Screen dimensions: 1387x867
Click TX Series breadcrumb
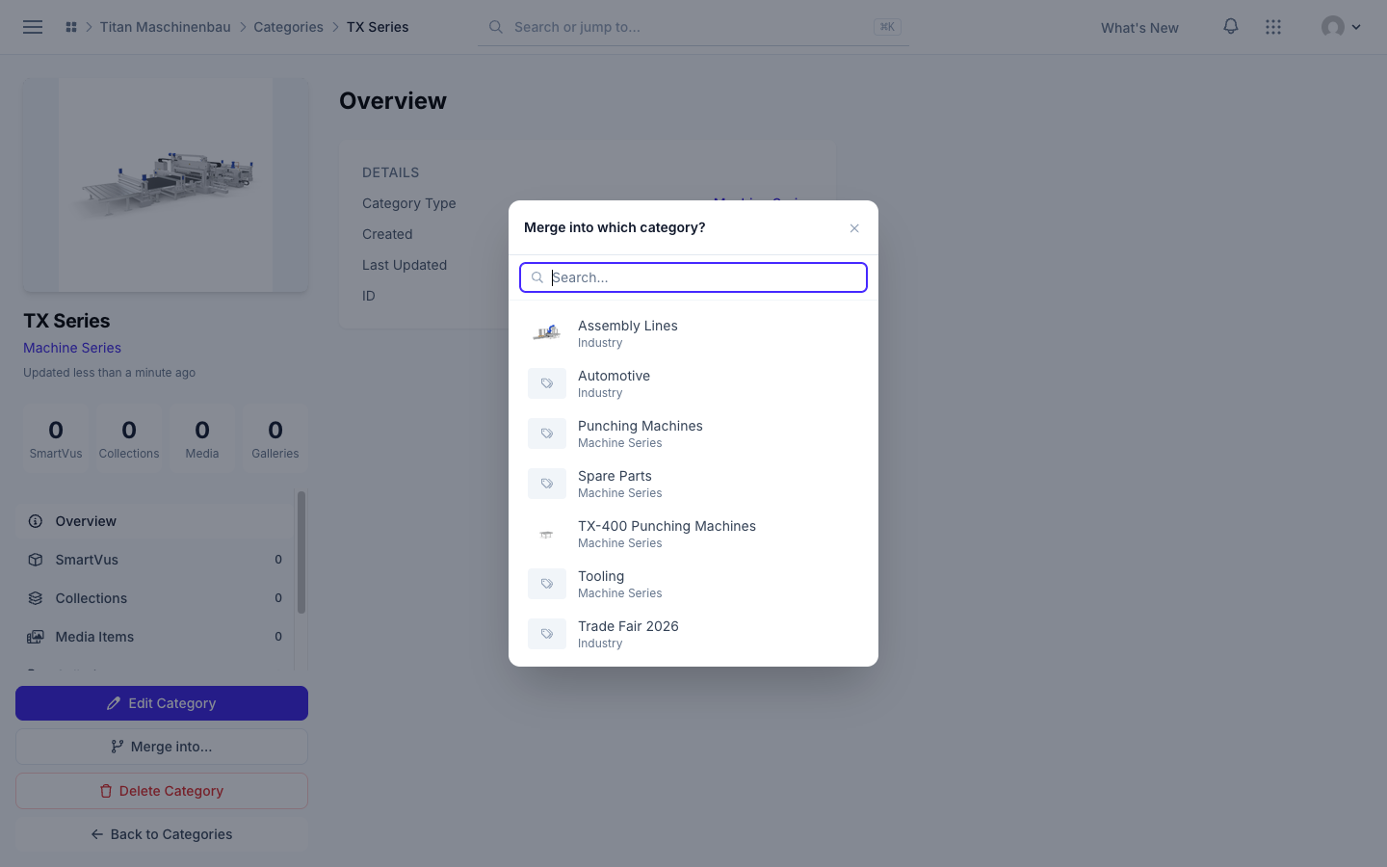point(378,27)
